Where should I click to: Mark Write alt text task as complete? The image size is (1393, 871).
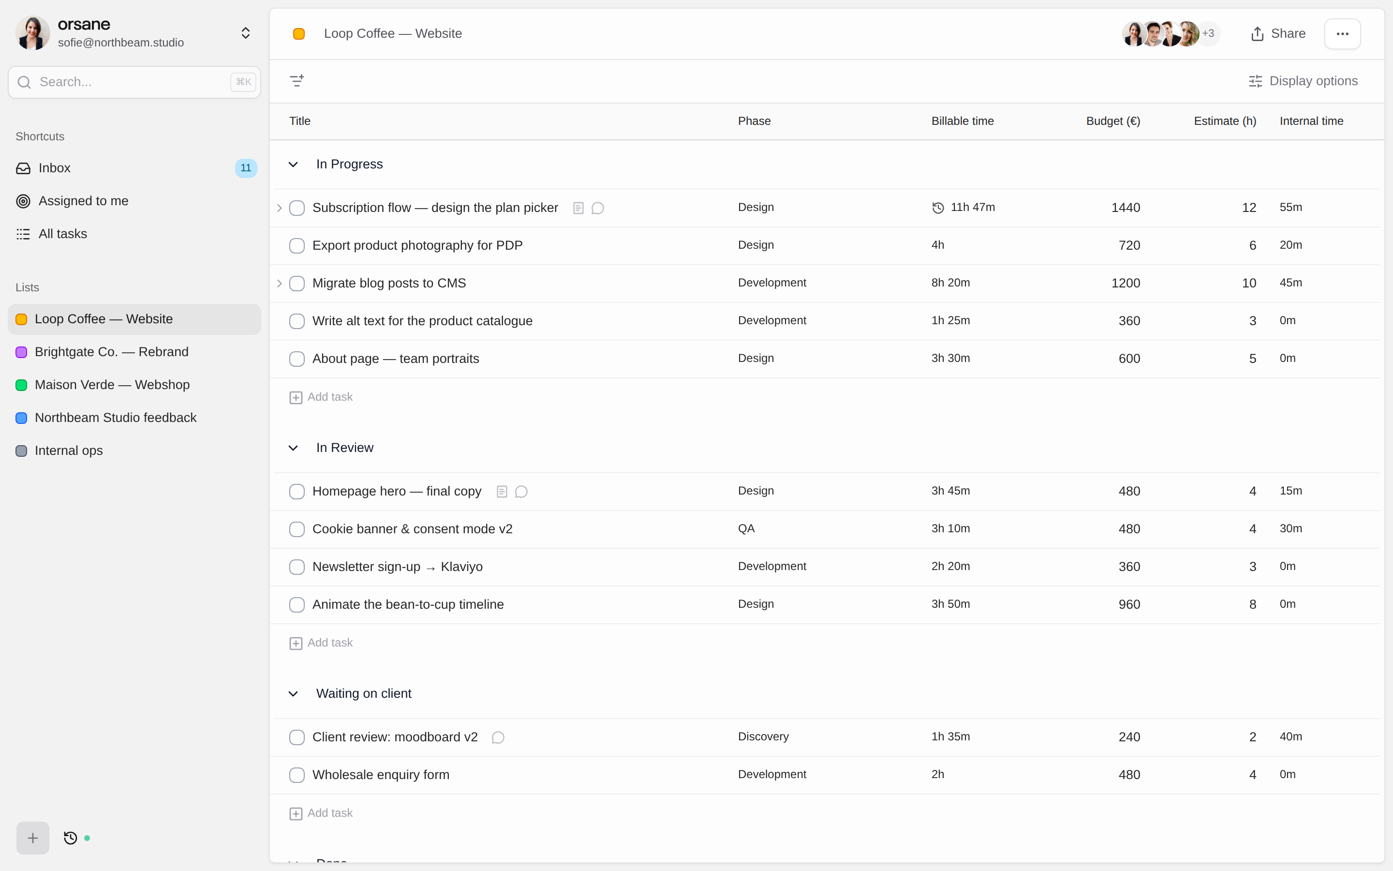297,321
